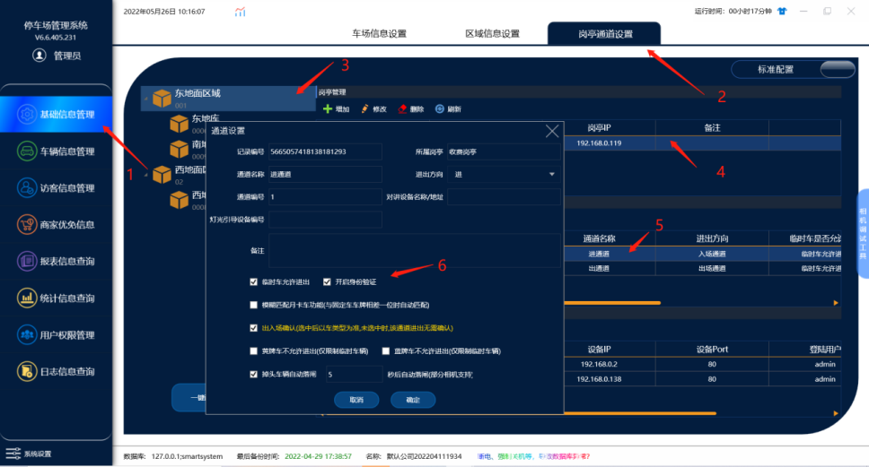Open 商家优免信息 merchant discounts
Viewport: 869px width, 467px height.
(x=56, y=225)
